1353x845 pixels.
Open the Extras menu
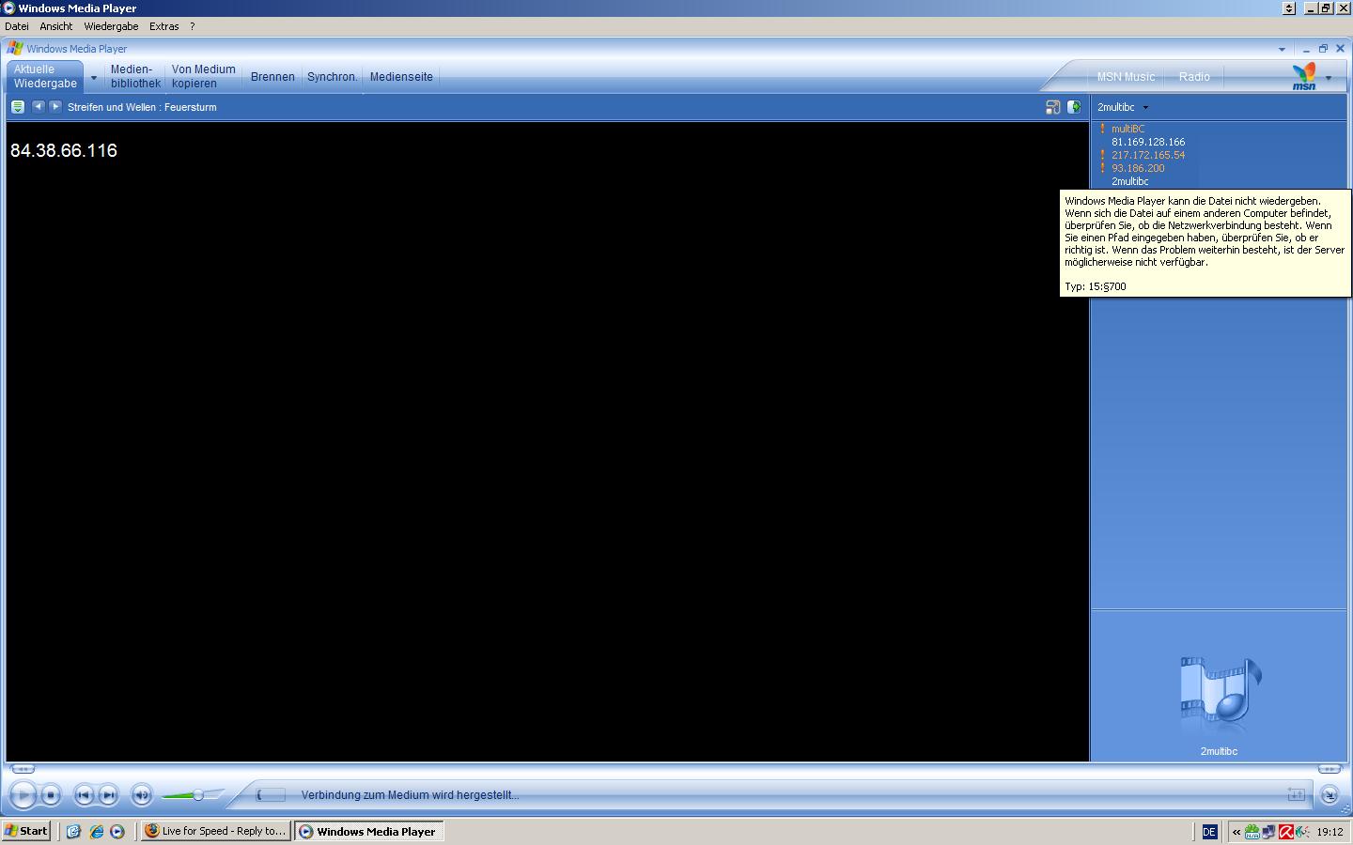163,26
